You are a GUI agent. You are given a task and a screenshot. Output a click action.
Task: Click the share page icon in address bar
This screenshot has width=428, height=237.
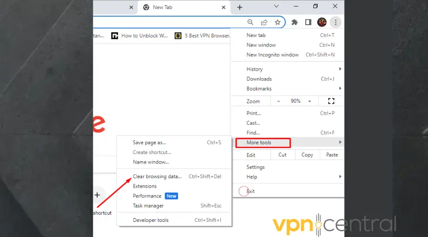point(264,22)
